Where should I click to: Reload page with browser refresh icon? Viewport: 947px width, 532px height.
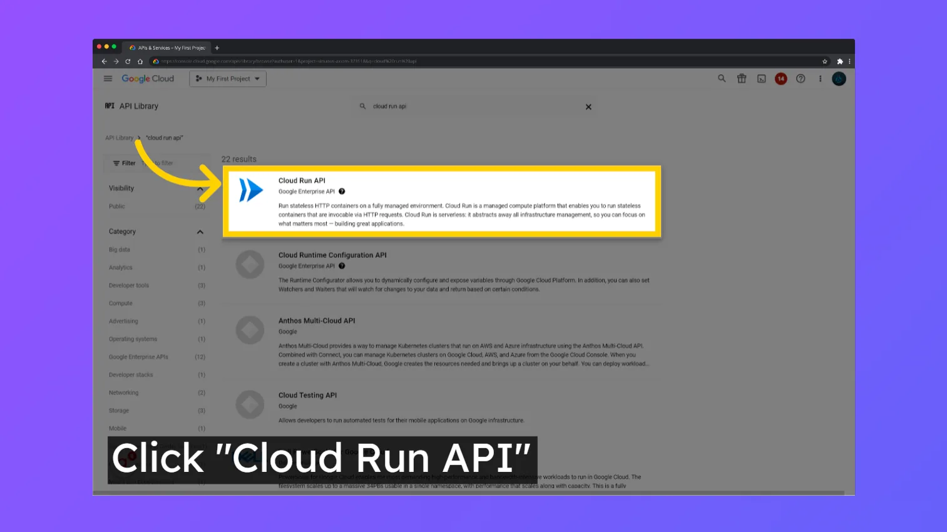coord(128,61)
